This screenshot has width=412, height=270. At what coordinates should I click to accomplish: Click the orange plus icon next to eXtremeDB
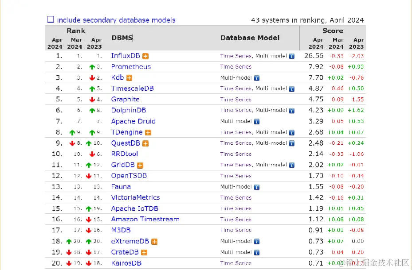pyautogui.click(x=154, y=242)
